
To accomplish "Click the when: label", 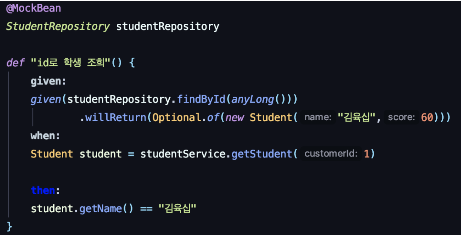I will (45, 136).
